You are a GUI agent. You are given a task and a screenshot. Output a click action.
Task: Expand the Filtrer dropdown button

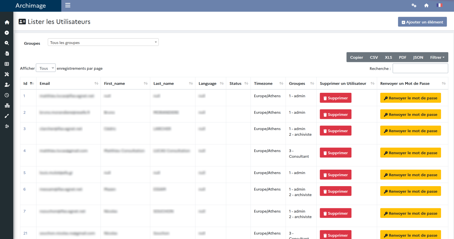click(x=437, y=57)
